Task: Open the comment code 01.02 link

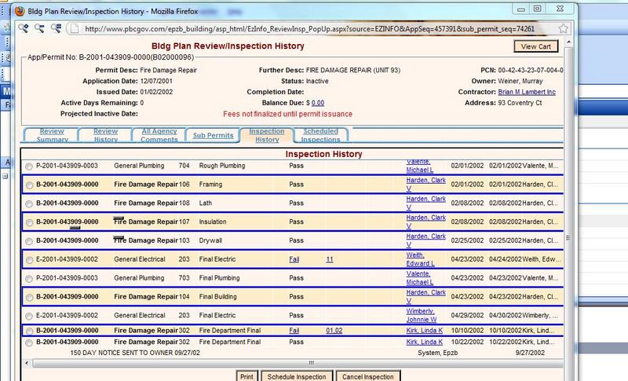Action: pyautogui.click(x=334, y=331)
